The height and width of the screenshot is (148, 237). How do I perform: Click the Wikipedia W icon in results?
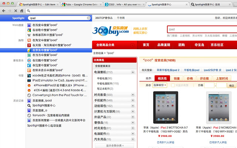click(29, 35)
